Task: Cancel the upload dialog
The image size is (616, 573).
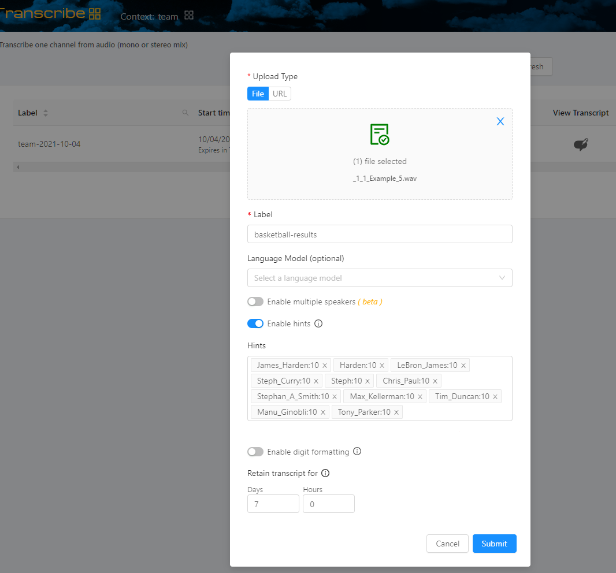Action: pyautogui.click(x=447, y=544)
